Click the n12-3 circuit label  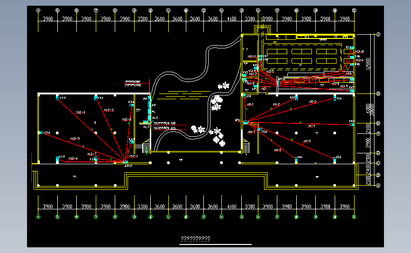coord(109,110)
